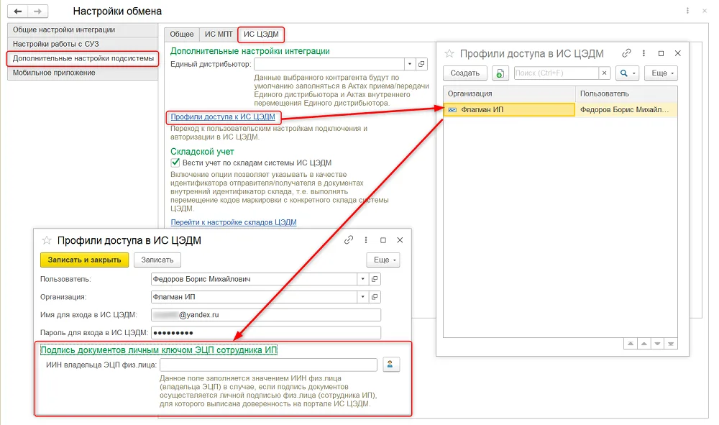Click Создать in profiles list
The height and width of the screenshot is (425, 719).
point(465,73)
